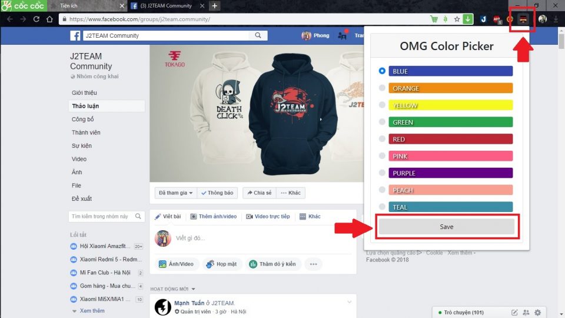This screenshot has height=318, width=565.
Task: Select the RED radio button
Action: coord(382,138)
